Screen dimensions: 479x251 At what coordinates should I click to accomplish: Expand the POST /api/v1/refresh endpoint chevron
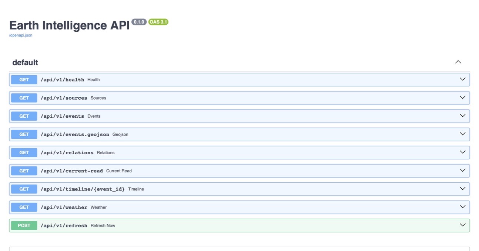pos(462,225)
